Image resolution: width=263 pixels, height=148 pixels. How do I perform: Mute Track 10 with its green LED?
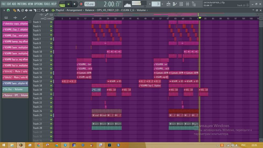[51, 52]
